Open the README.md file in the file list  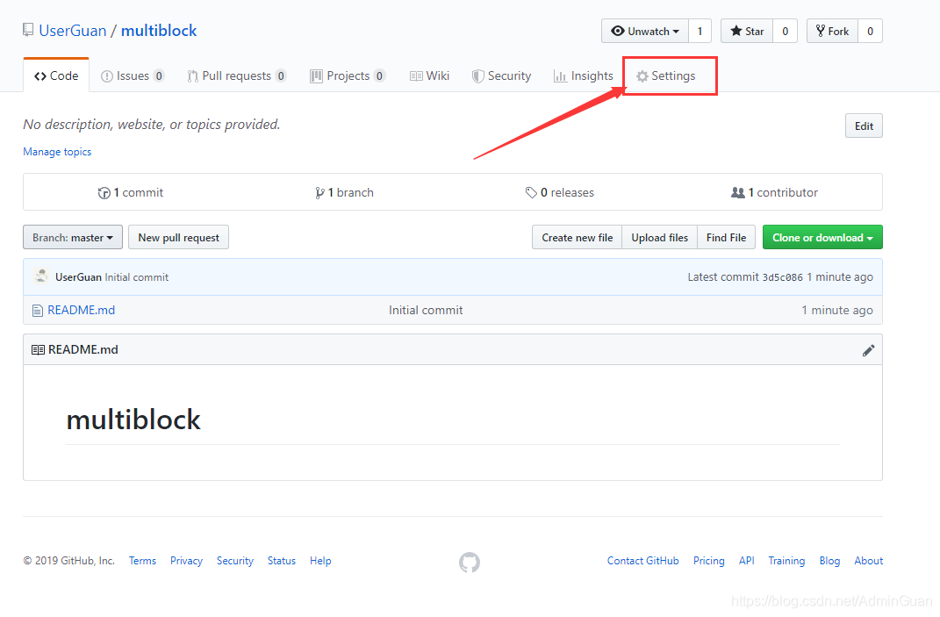[x=82, y=310]
